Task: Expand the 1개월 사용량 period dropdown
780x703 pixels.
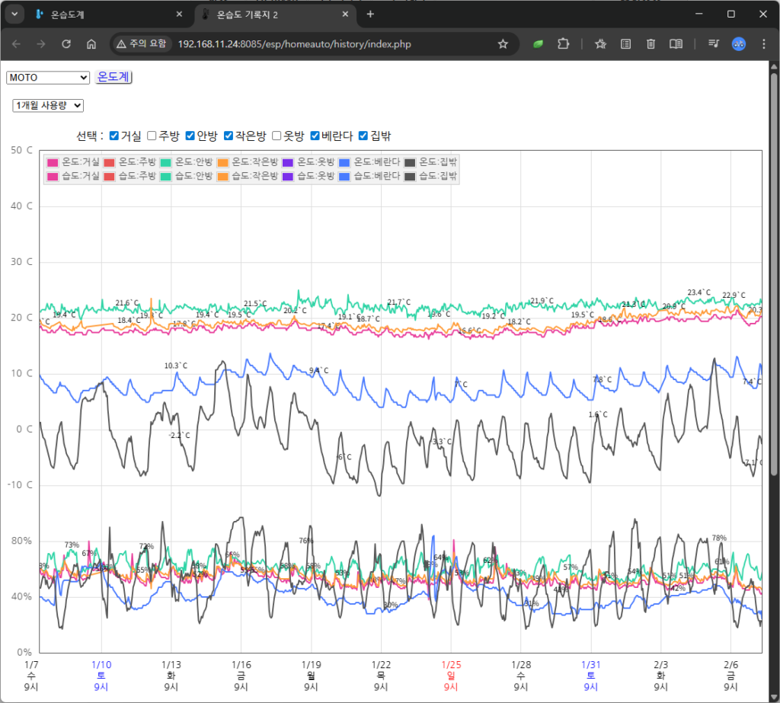Action: pos(48,106)
